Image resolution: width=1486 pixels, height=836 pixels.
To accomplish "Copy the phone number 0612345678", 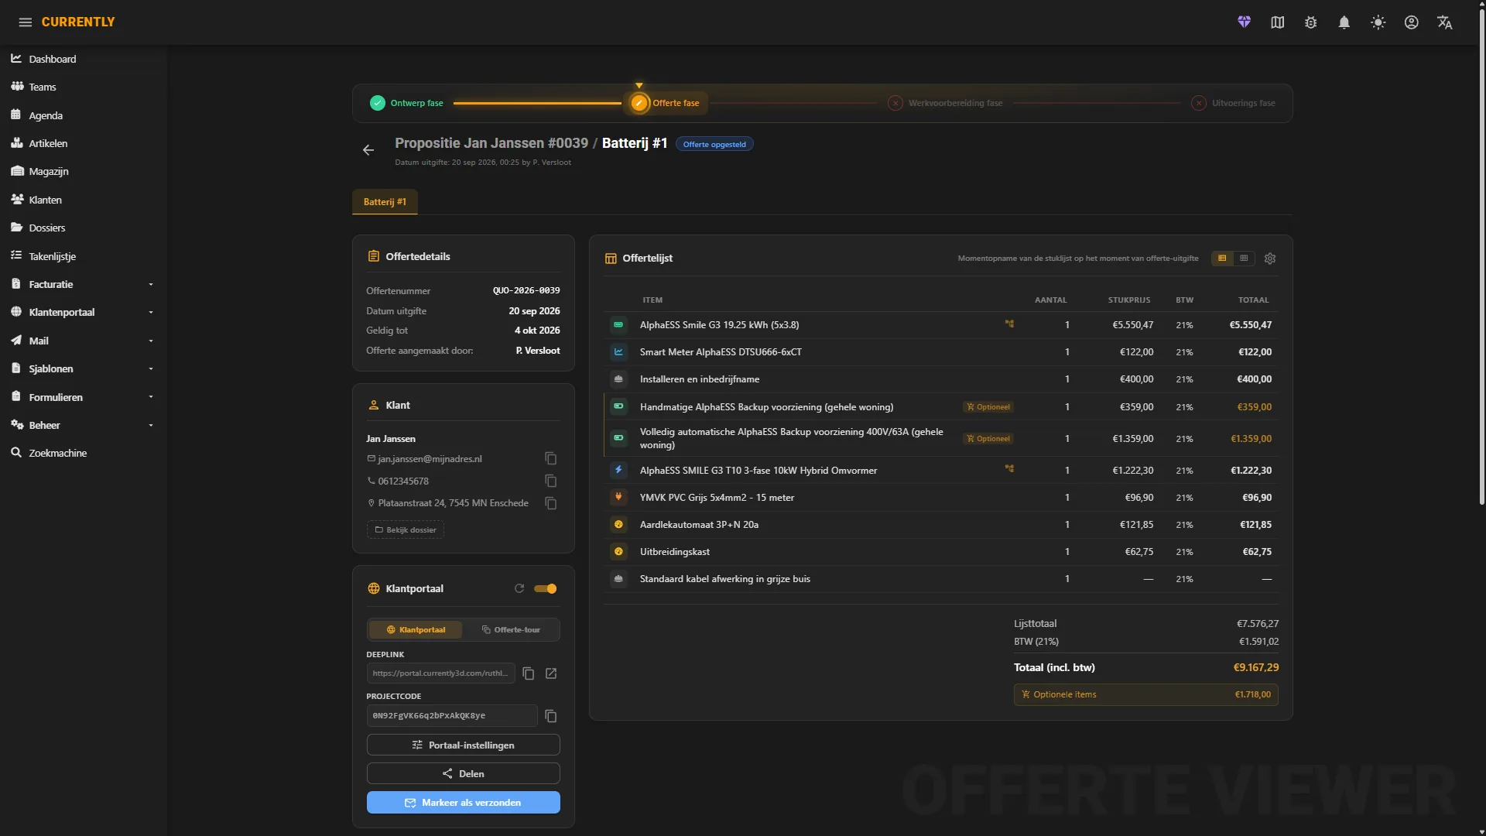I will [551, 481].
